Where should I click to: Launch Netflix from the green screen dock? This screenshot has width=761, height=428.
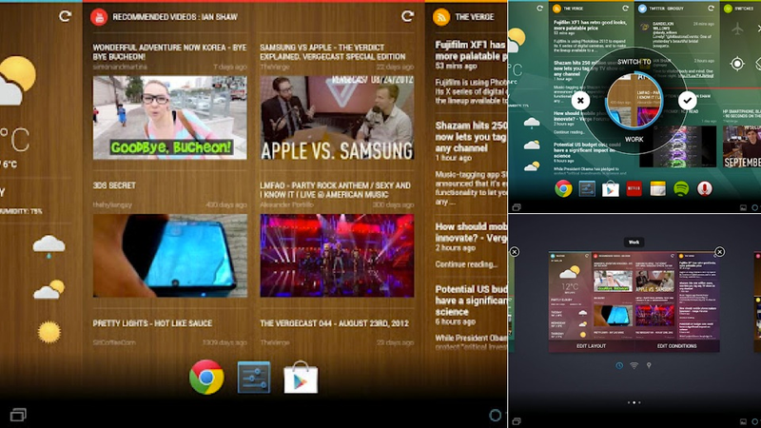pos(634,188)
